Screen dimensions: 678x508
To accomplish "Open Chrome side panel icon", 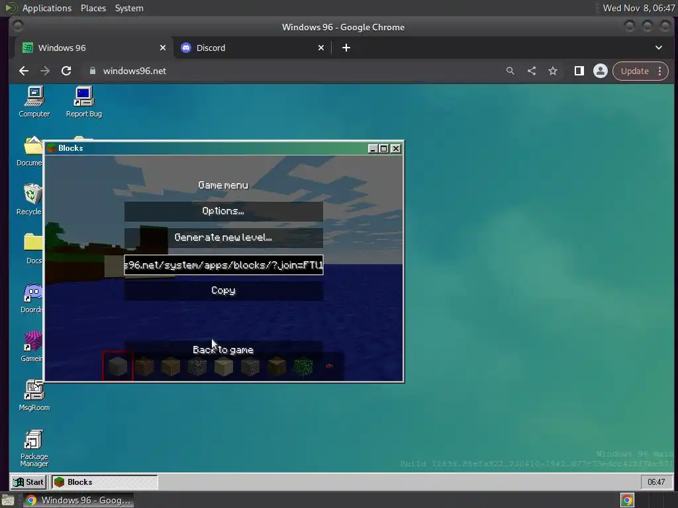I will 579,71.
